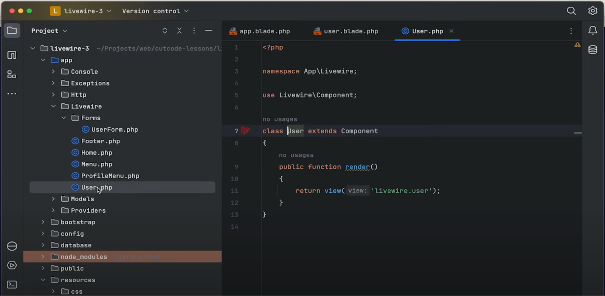Select the User.php editor tab

pyautogui.click(x=427, y=31)
